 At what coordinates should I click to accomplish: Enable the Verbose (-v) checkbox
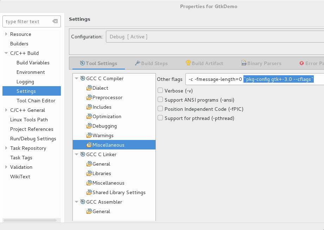tap(160, 90)
